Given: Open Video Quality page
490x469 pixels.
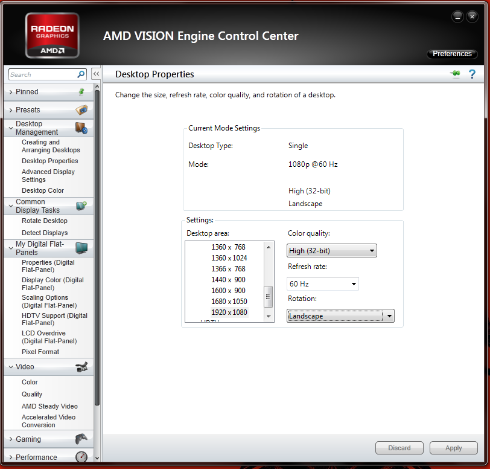Looking at the screenshot, I should click(x=32, y=394).
